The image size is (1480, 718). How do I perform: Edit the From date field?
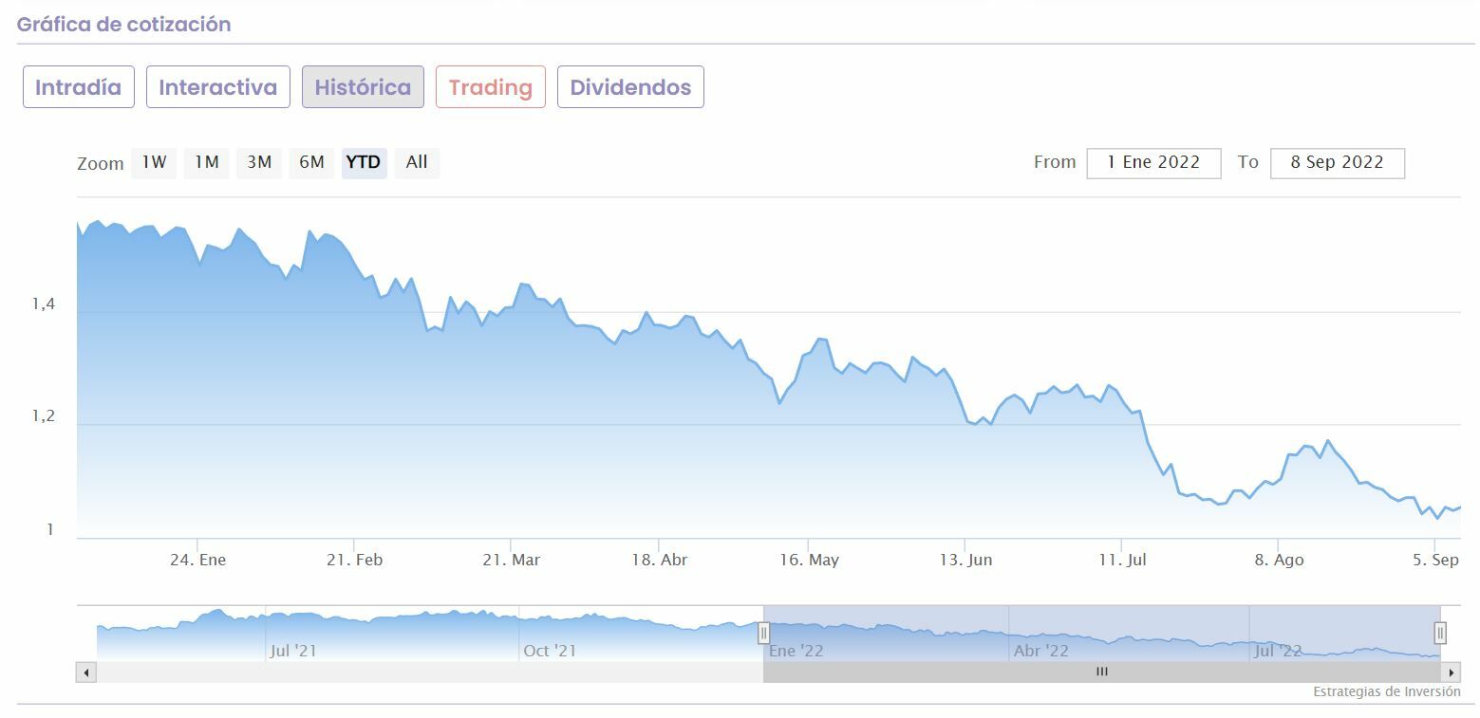(1153, 163)
